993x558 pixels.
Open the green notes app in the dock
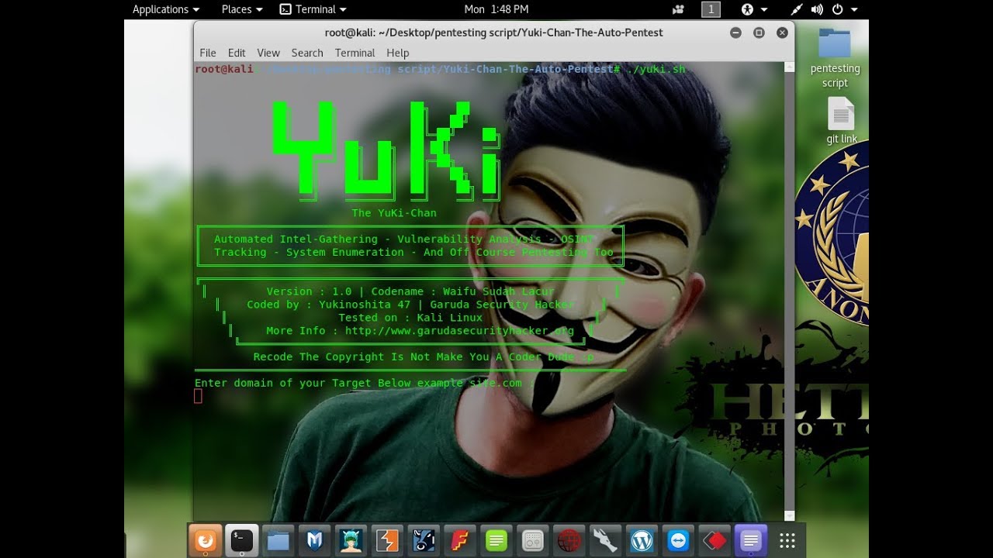tap(496, 540)
